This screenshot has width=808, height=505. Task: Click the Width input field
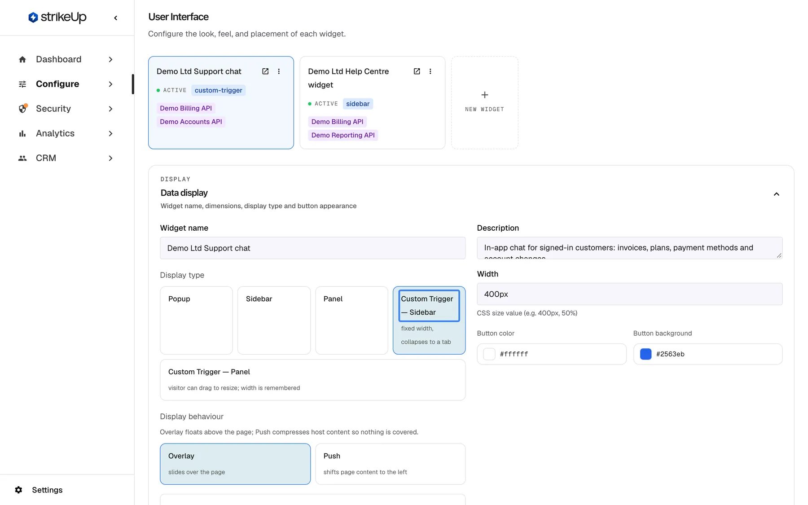point(629,294)
